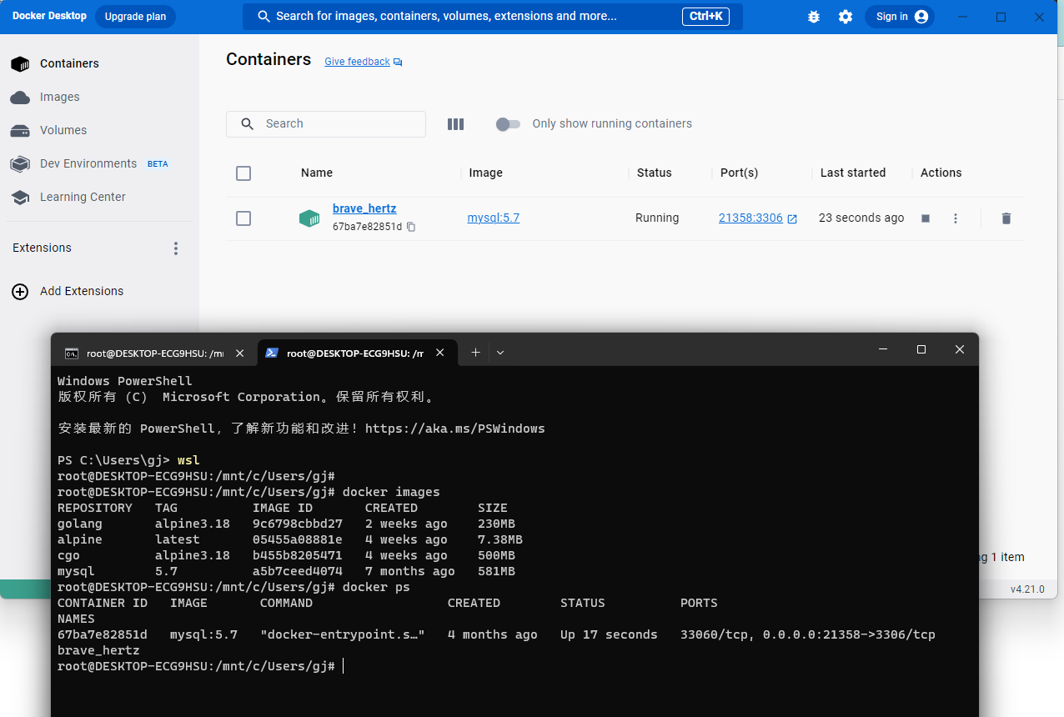The image size is (1064, 717).
Task: Click the Sign in button
Action: (900, 17)
